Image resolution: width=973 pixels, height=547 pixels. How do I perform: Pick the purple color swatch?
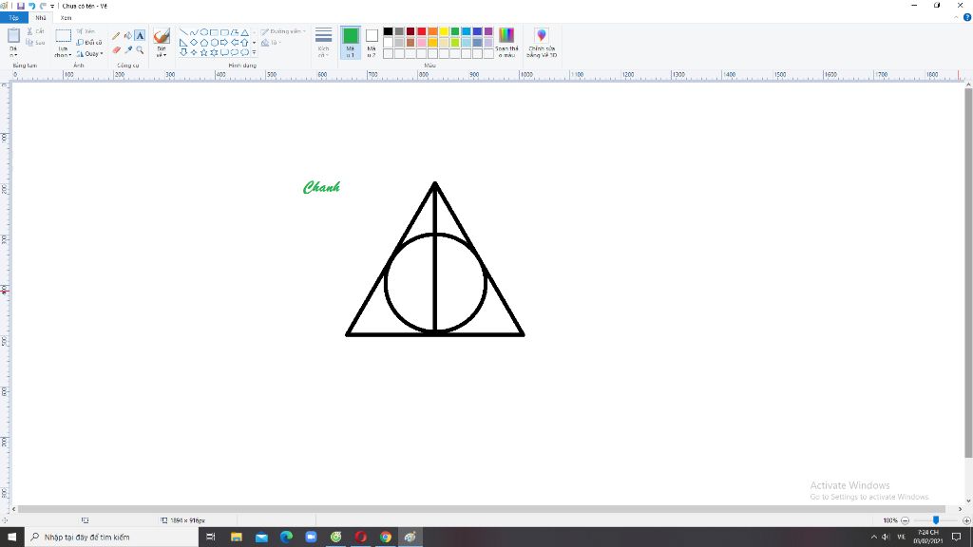tap(488, 31)
